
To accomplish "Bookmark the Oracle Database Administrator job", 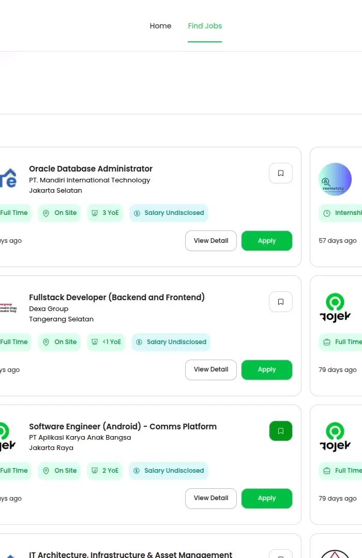I will coord(281,173).
